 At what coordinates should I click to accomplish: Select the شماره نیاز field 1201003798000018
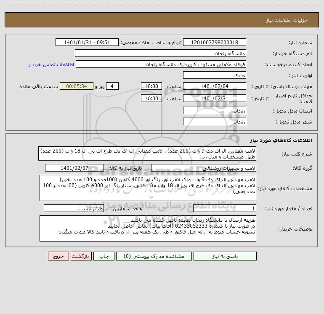[215, 42]
